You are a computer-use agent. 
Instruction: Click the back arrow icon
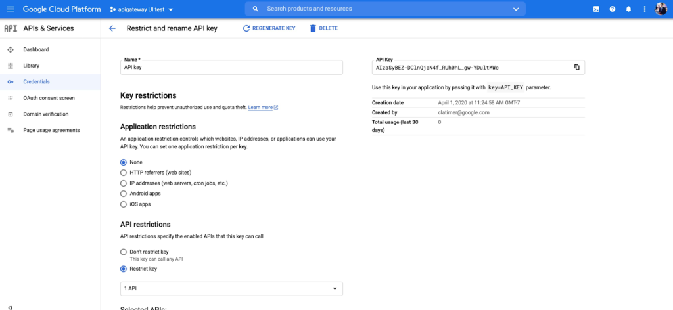(x=112, y=28)
